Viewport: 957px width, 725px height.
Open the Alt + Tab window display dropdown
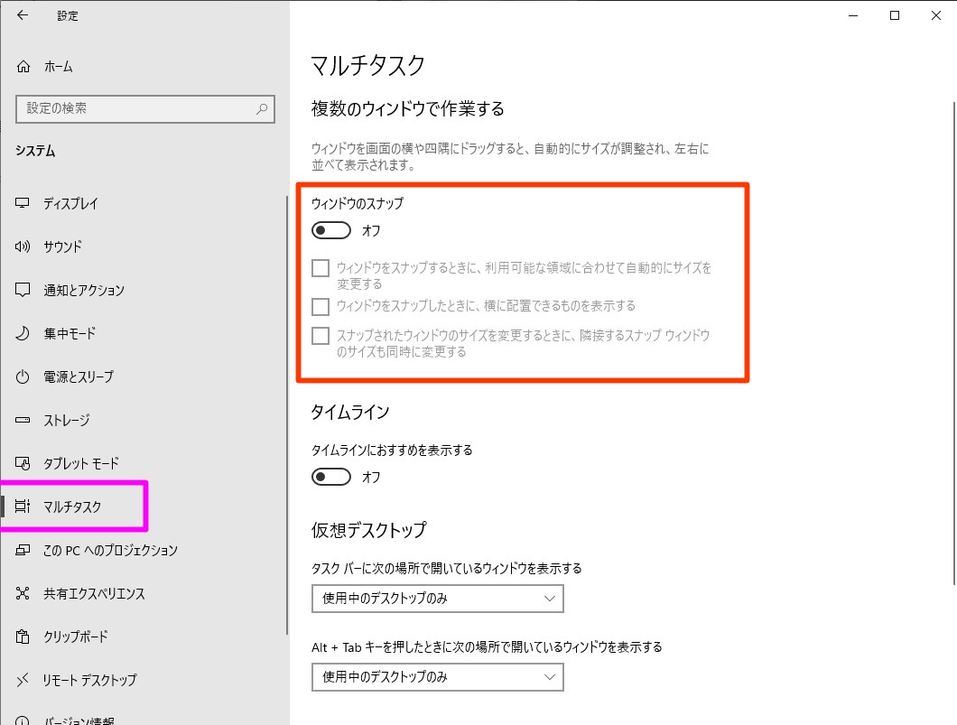point(437,676)
